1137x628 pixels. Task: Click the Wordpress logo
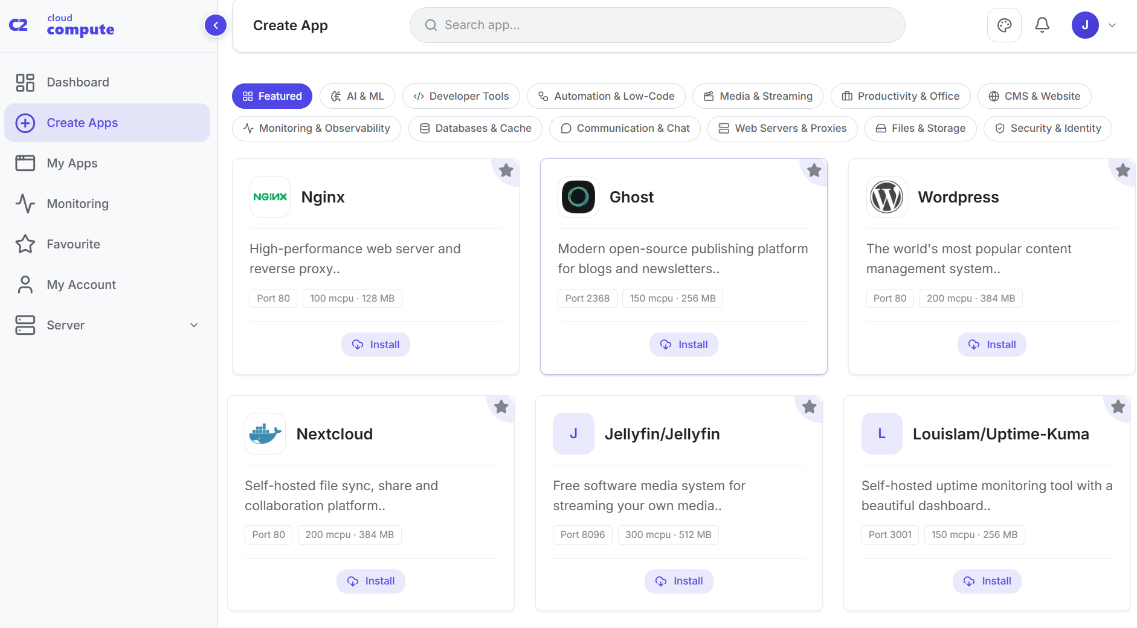coord(887,197)
